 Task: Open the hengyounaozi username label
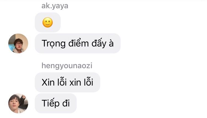[x=67, y=66]
